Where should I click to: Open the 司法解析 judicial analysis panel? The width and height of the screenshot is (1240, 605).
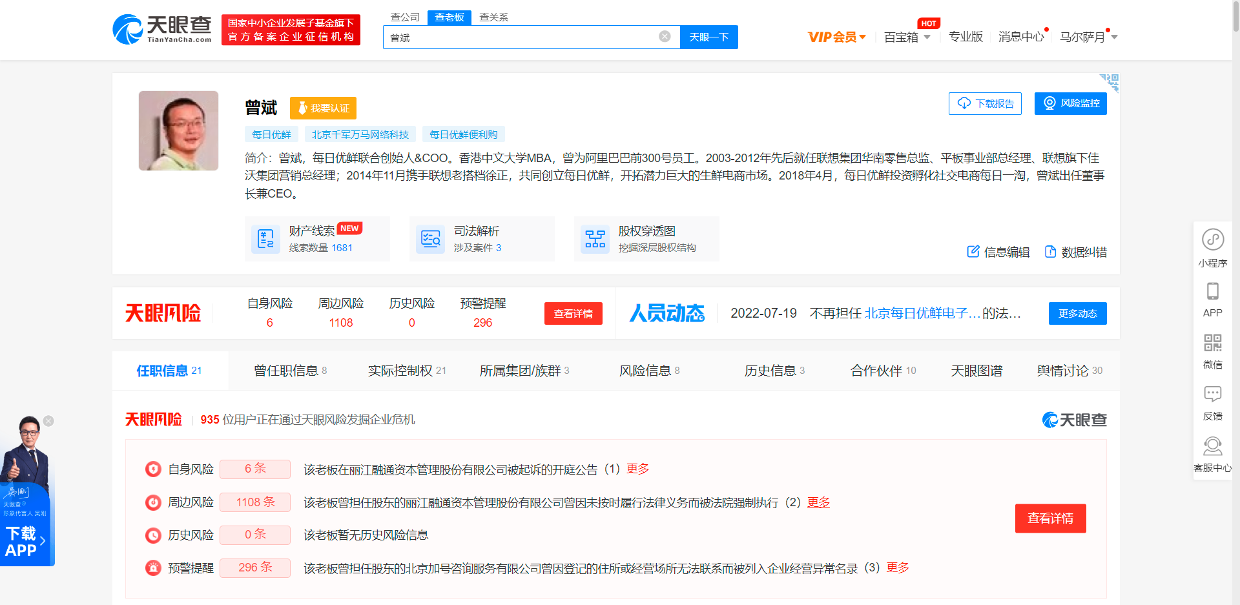pos(481,239)
